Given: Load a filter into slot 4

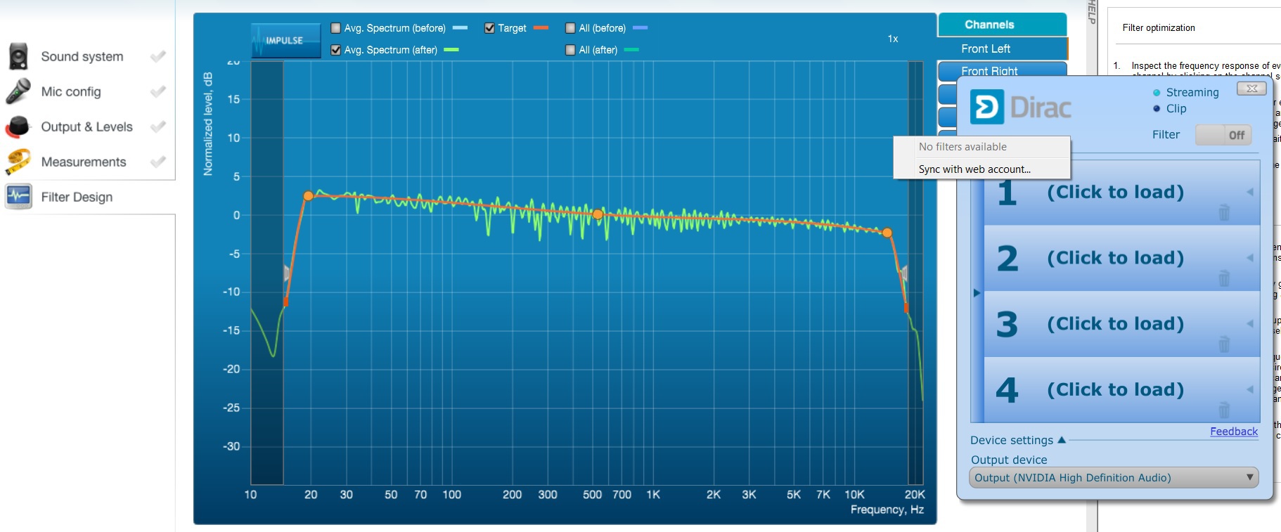Looking at the screenshot, I should coord(1115,389).
